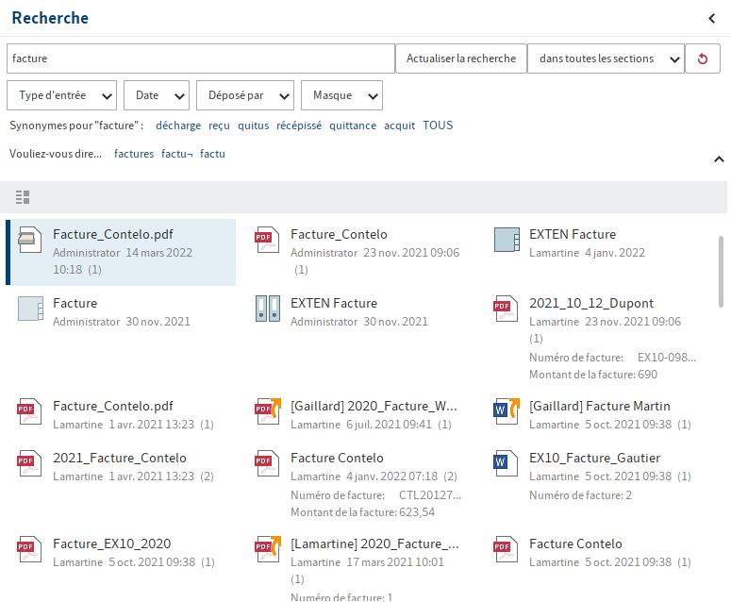The width and height of the screenshot is (731, 602).
Task: Choose the suggestion 'factu'
Action: click(212, 154)
